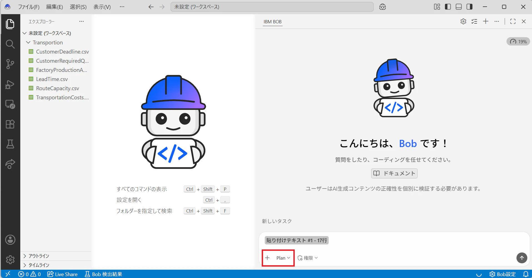Click Live Share in status bar
The height and width of the screenshot is (278, 532).
[x=63, y=274]
